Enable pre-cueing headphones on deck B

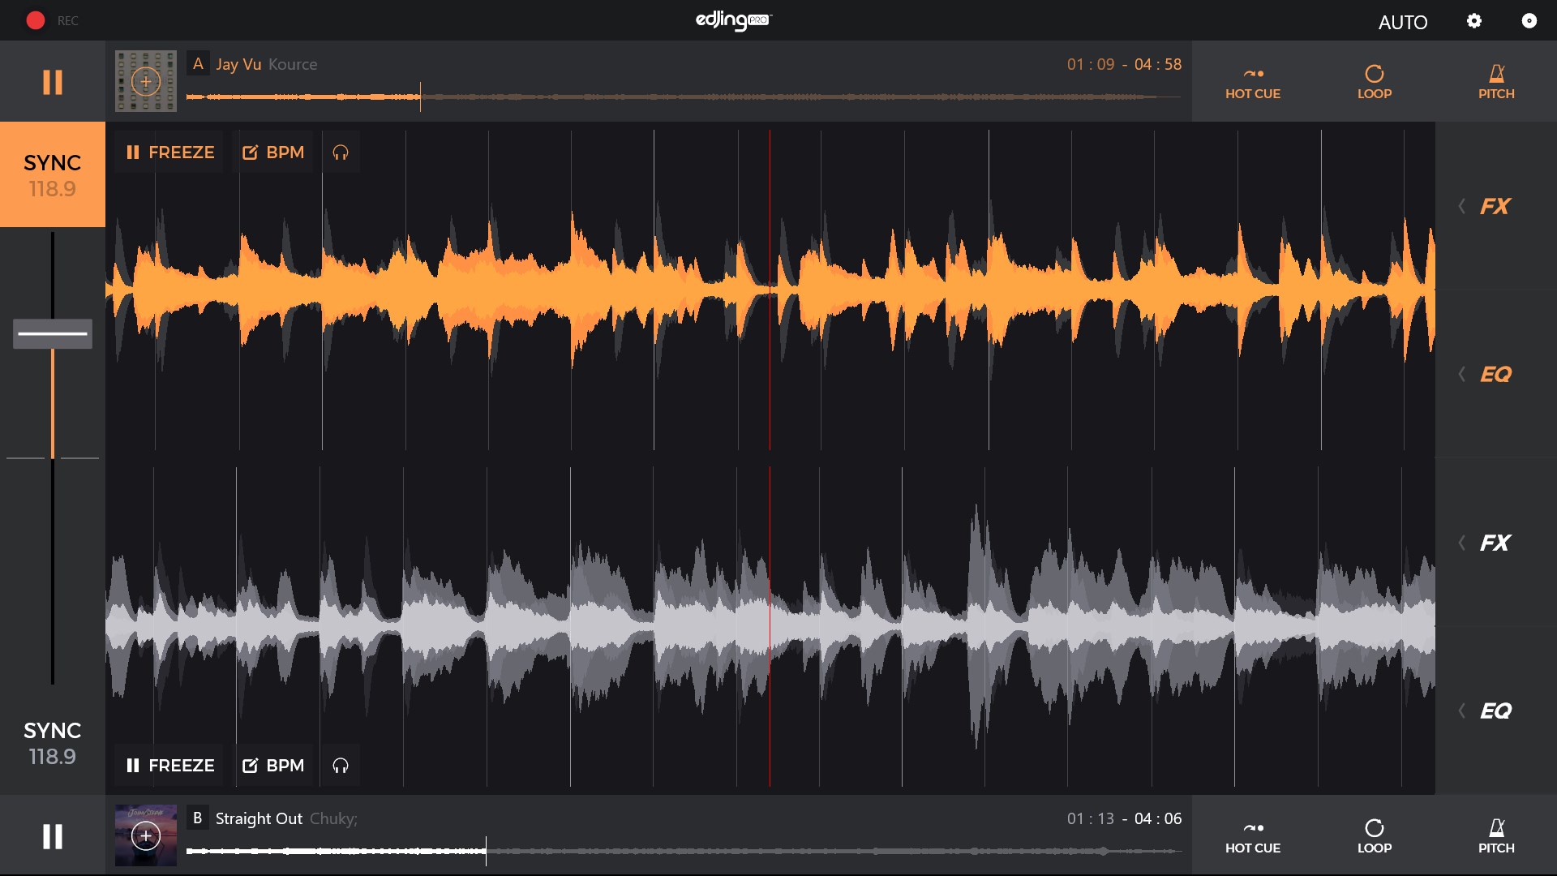[x=341, y=765]
